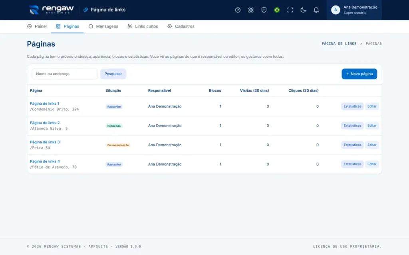The image size is (409, 255).
Task: Click the address /Pátio de Azevedo, 70
Action: tap(53, 167)
